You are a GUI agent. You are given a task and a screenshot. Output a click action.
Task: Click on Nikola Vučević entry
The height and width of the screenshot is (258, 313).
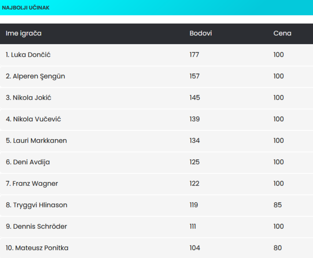(x=33, y=119)
